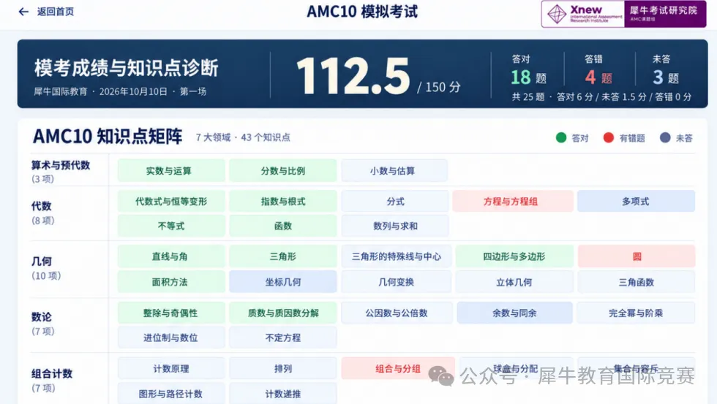
Task: Click the AMC10 知识点矩阵 heading
Action: click(108, 137)
